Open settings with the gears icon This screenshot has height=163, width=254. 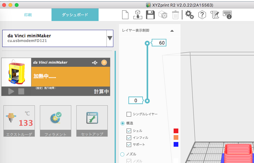coord(189,15)
